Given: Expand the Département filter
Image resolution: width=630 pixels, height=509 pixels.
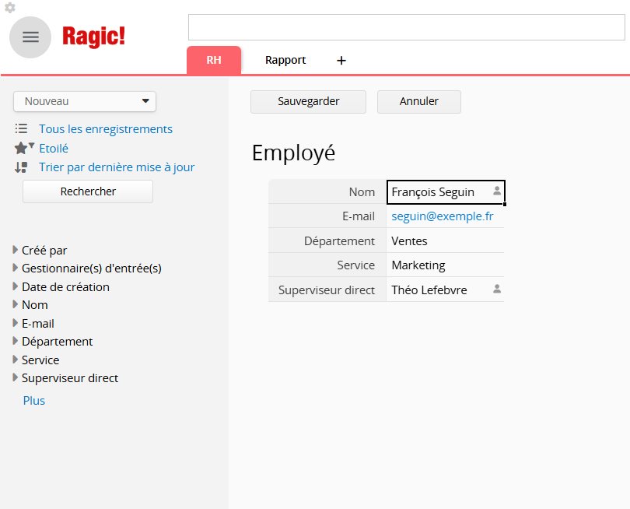Looking at the screenshot, I should click(16, 341).
